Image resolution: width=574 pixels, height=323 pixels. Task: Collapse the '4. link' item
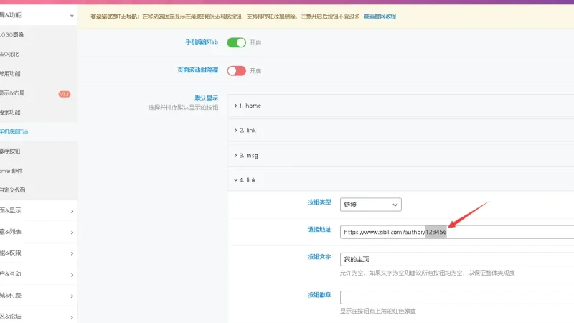(x=400, y=180)
